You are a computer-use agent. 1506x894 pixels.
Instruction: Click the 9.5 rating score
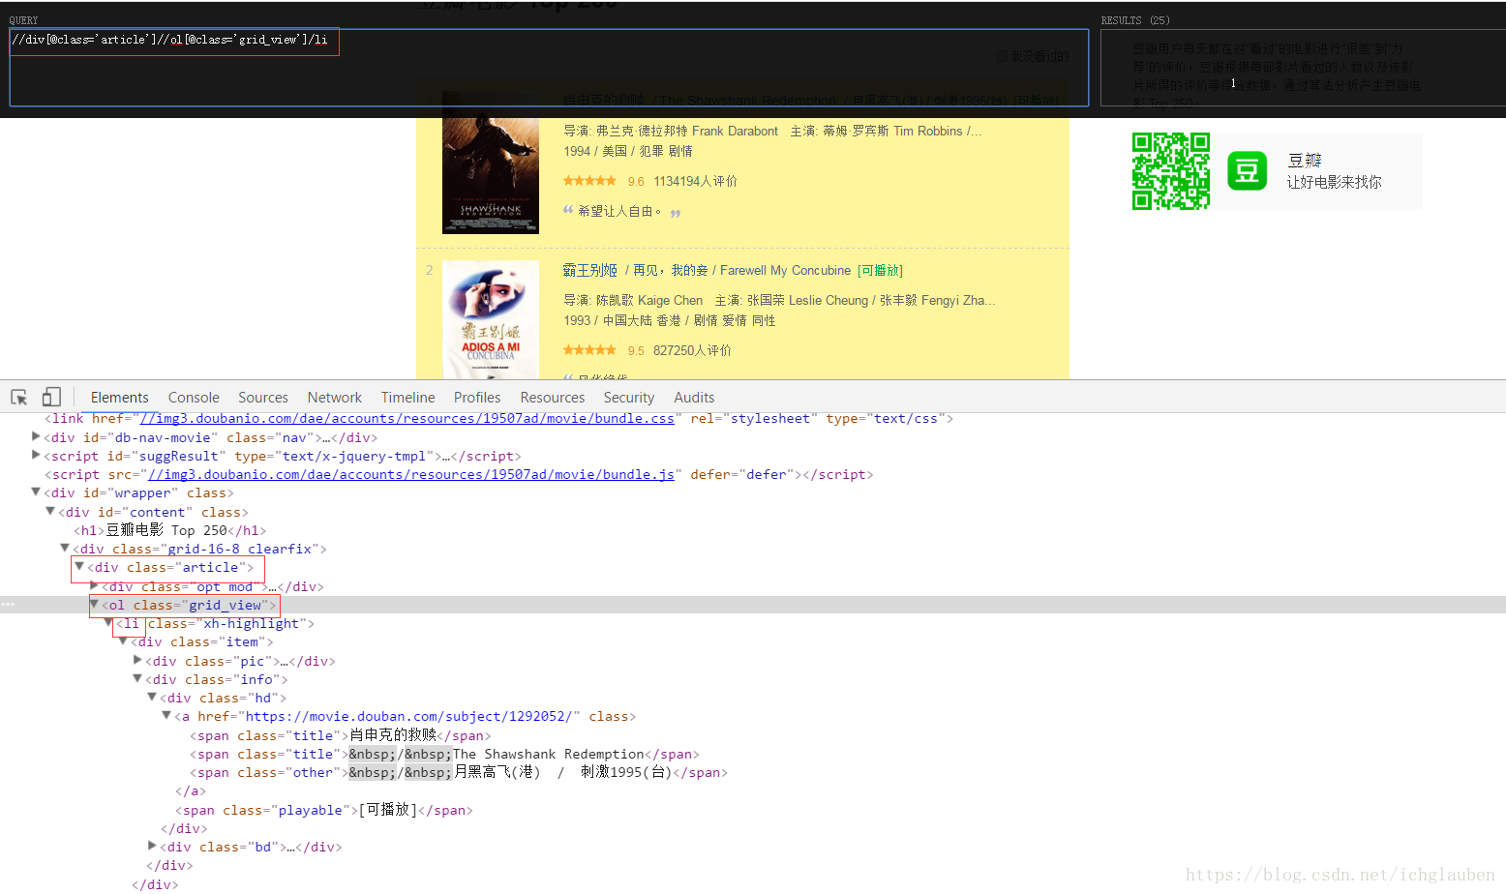636,351
